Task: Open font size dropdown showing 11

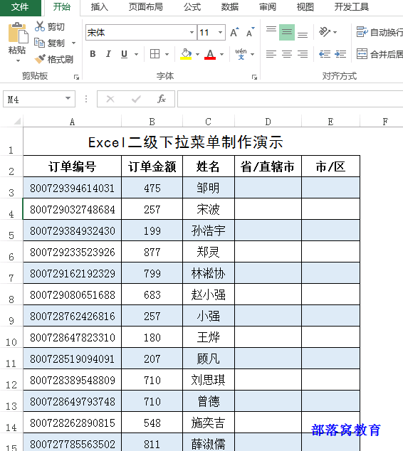Action: click(220, 32)
